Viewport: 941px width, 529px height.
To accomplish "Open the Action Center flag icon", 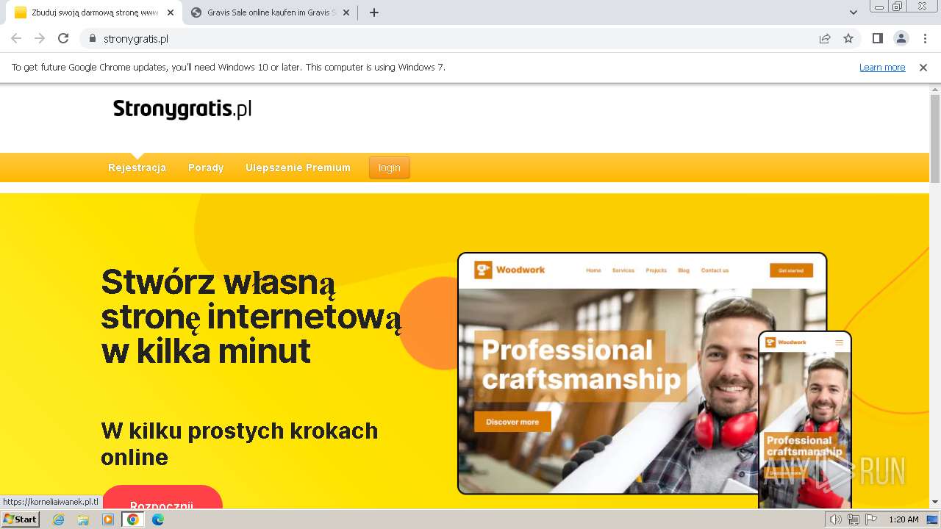I will (871, 519).
